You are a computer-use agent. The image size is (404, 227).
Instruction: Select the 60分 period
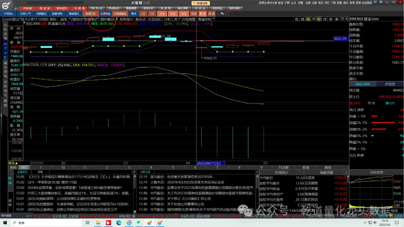point(183,13)
